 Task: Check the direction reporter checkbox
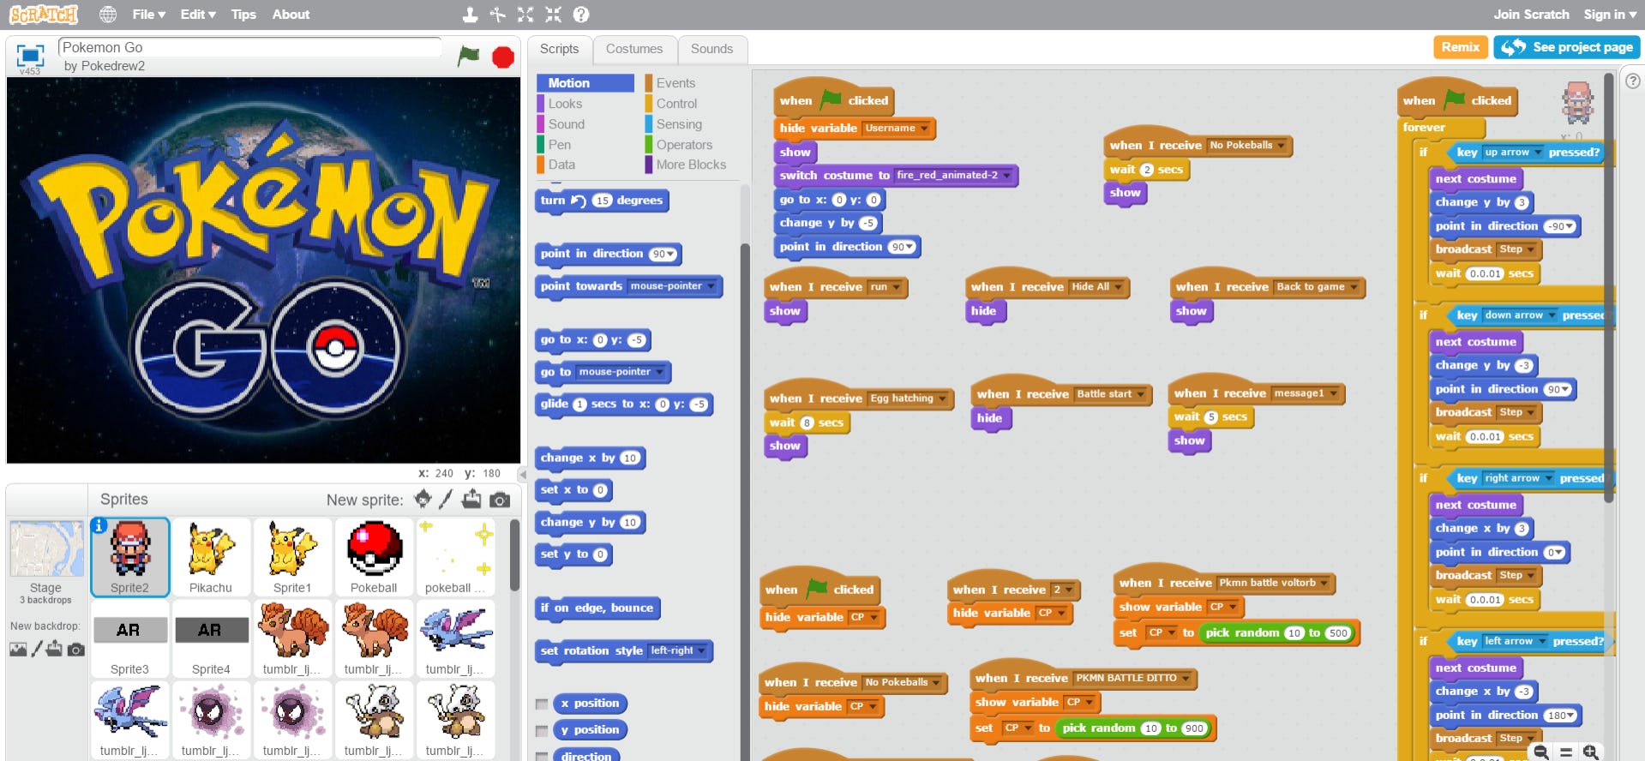pyautogui.click(x=542, y=757)
